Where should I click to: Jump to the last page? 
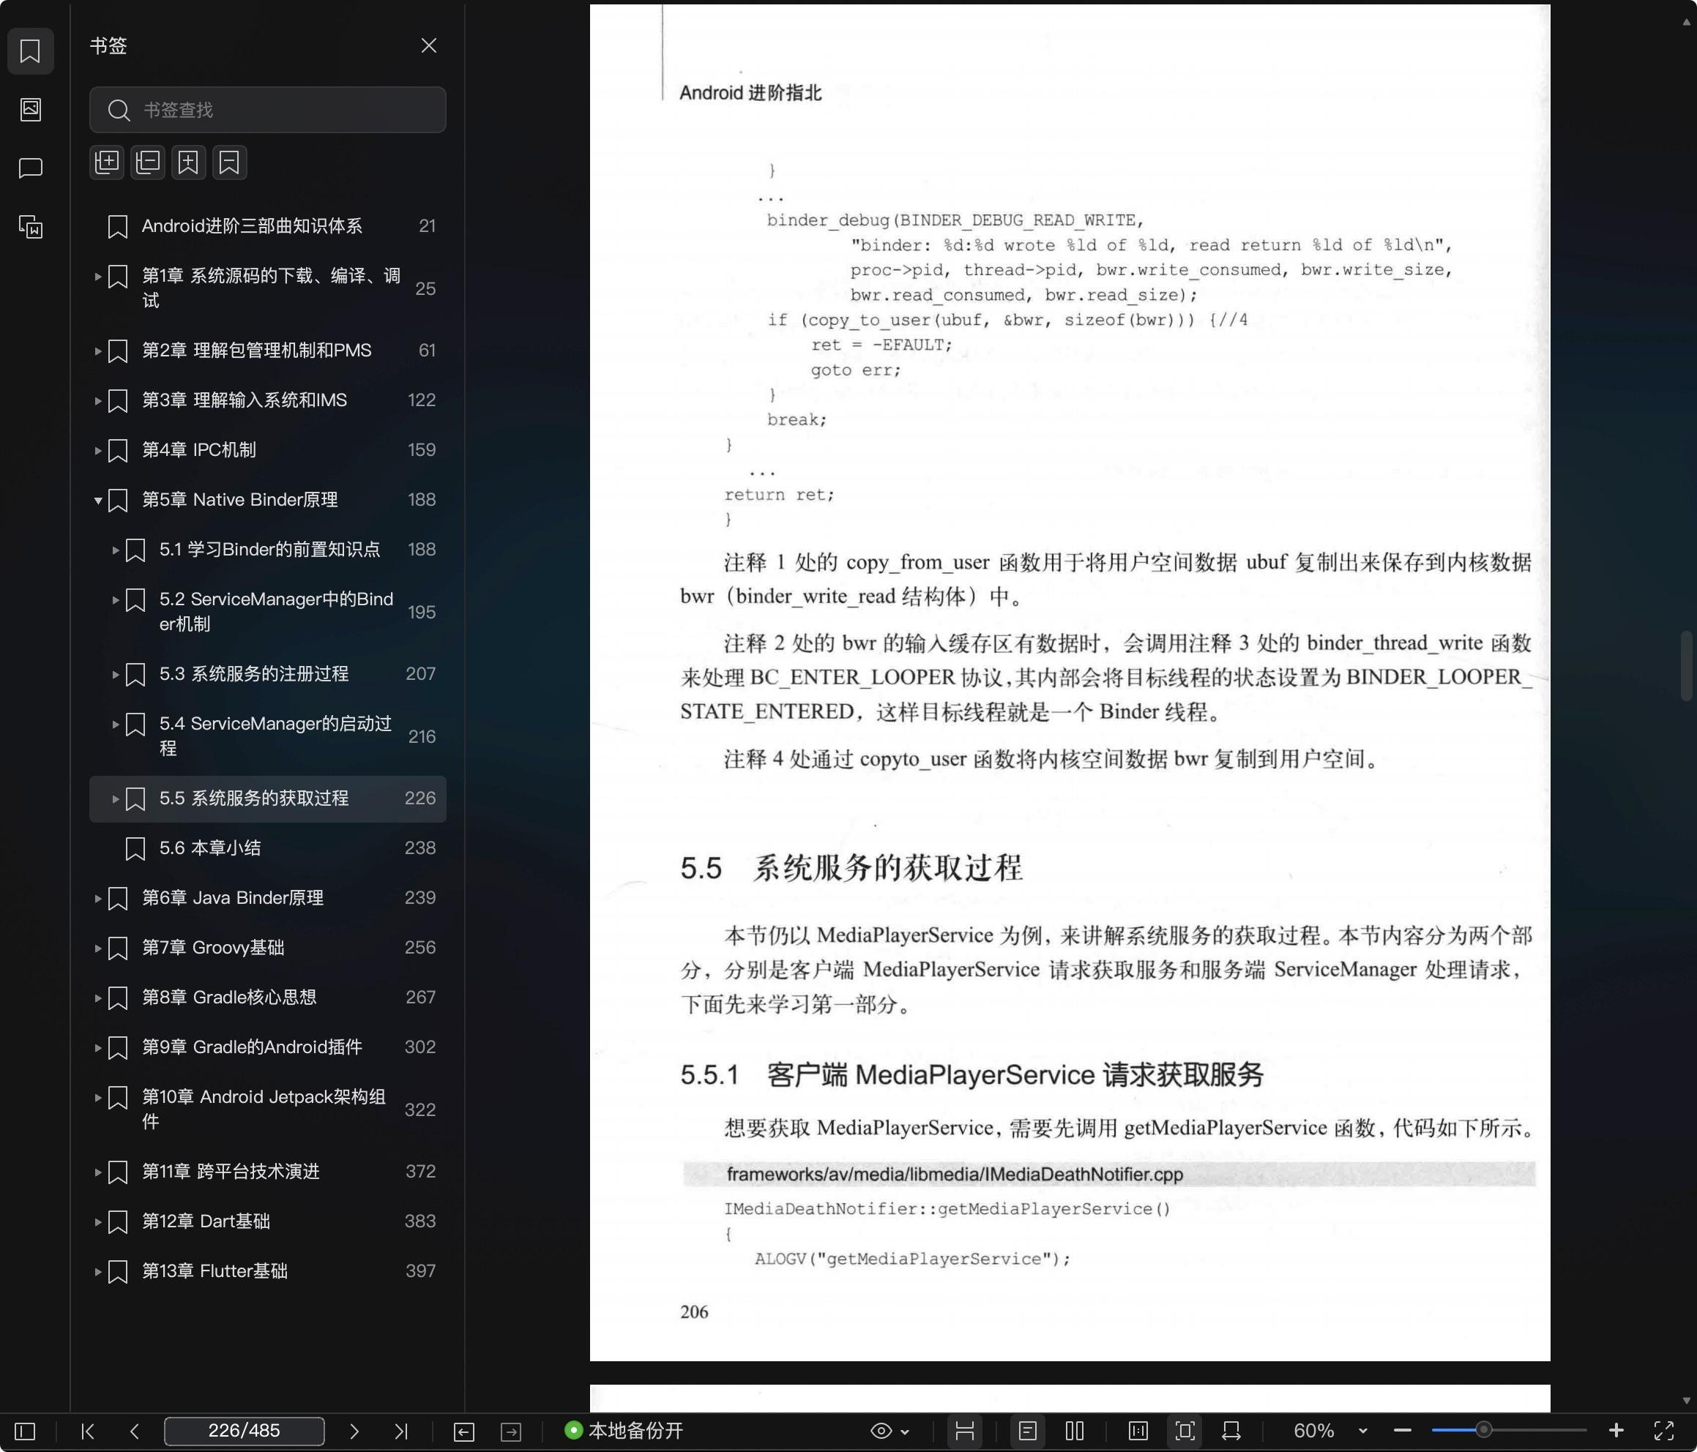(x=400, y=1431)
